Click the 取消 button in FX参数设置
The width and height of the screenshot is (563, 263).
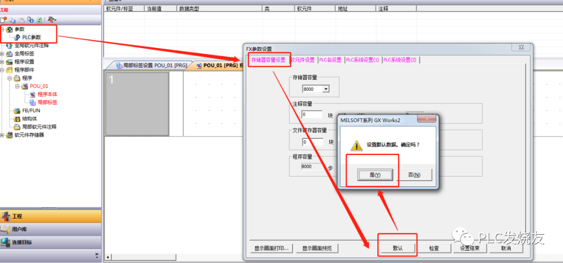(x=506, y=248)
